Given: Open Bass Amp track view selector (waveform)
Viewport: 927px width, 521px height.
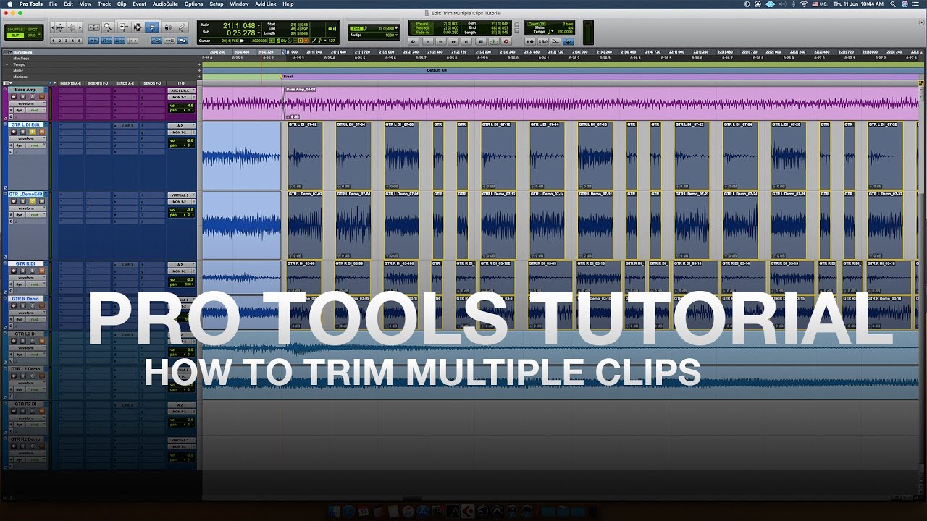Looking at the screenshot, I should [x=28, y=103].
